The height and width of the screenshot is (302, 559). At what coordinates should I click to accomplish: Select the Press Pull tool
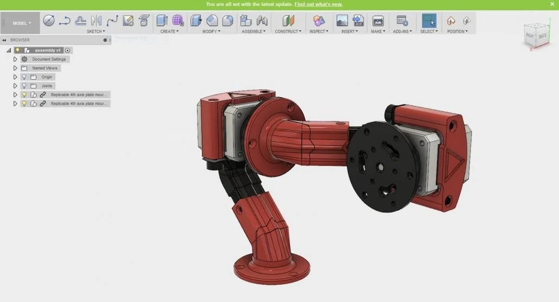point(196,21)
